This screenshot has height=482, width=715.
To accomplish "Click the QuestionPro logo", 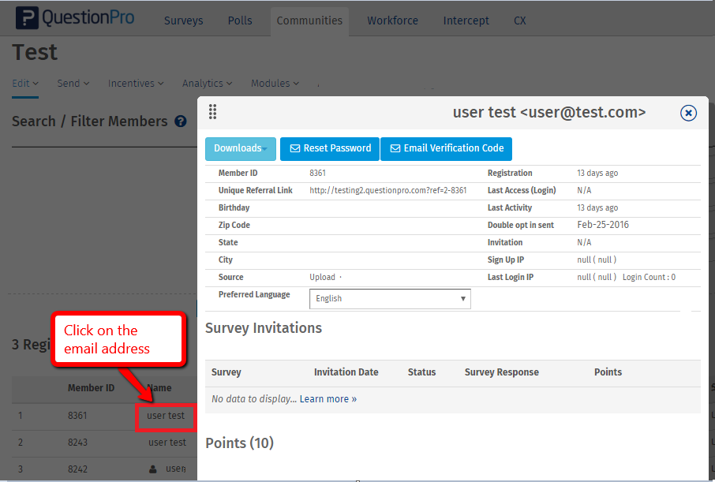I will [x=75, y=18].
